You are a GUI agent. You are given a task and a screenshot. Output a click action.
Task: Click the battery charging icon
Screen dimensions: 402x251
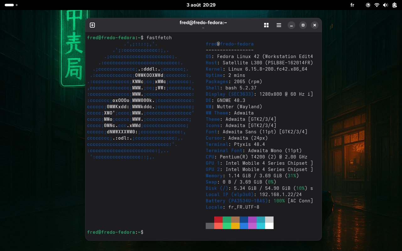pos(394,5)
